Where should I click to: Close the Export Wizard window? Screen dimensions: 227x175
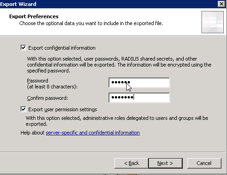click(x=222, y=4)
